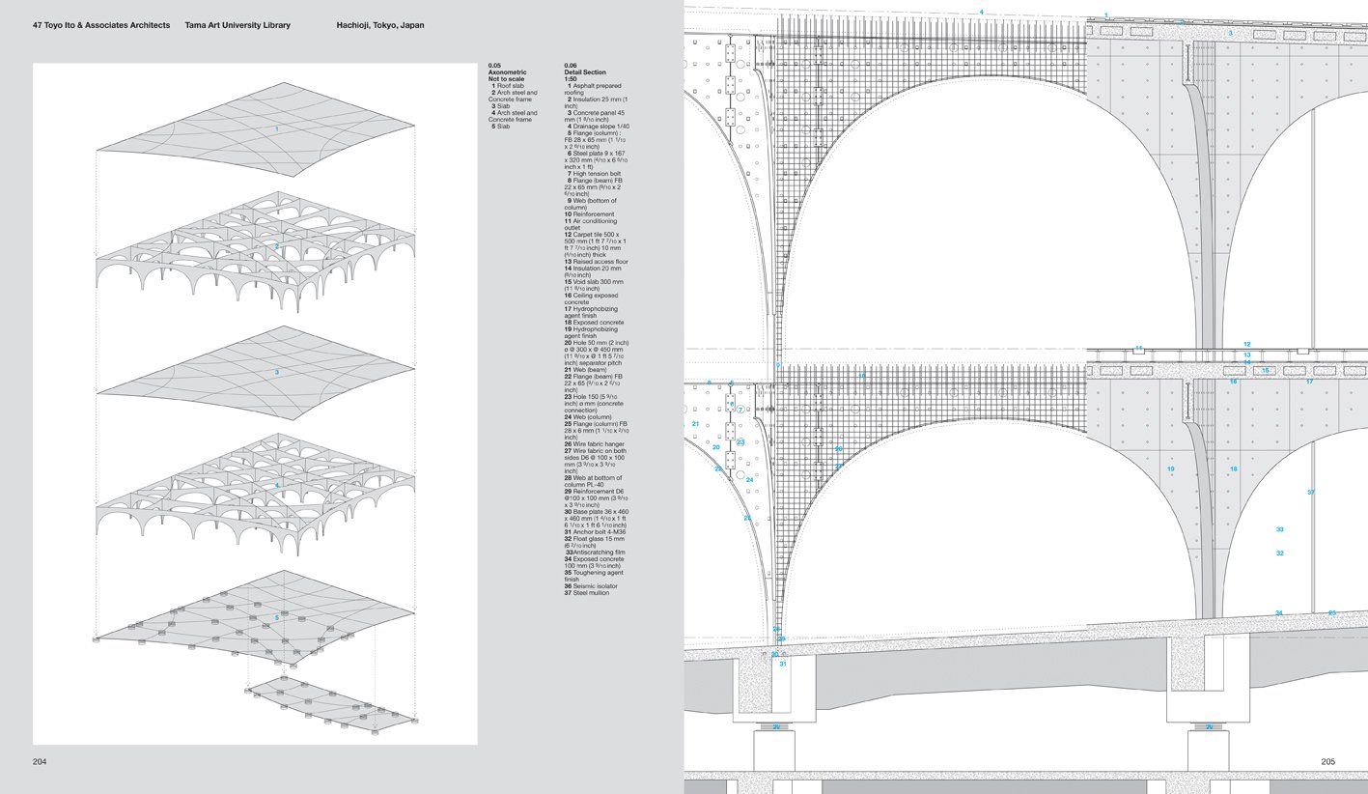Click page number 204

(x=40, y=762)
